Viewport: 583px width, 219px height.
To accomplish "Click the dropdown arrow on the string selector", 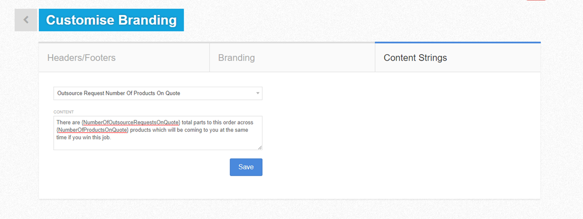I will pyautogui.click(x=258, y=94).
